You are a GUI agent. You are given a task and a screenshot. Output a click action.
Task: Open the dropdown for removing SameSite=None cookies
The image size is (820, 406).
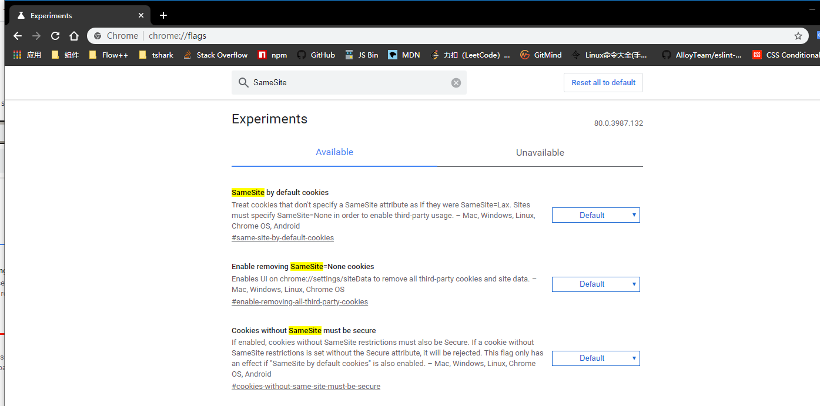595,284
